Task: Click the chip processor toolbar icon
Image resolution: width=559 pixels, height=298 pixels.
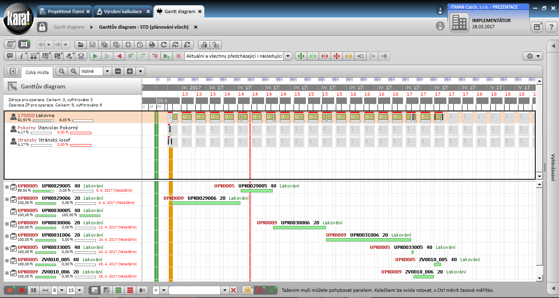Action: (x=128, y=44)
